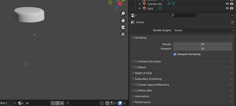Click the parent node tree up-arrow icon
This screenshot has height=106, width=236.
coord(102,103)
